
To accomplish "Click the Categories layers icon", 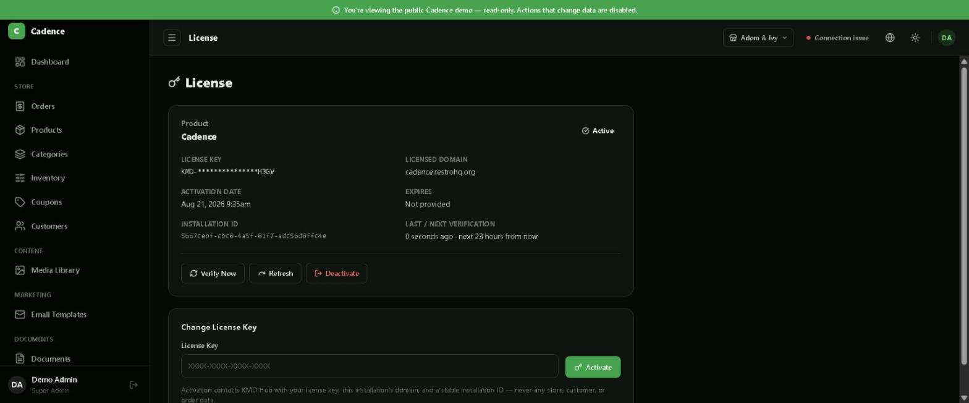I will [20, 154].
